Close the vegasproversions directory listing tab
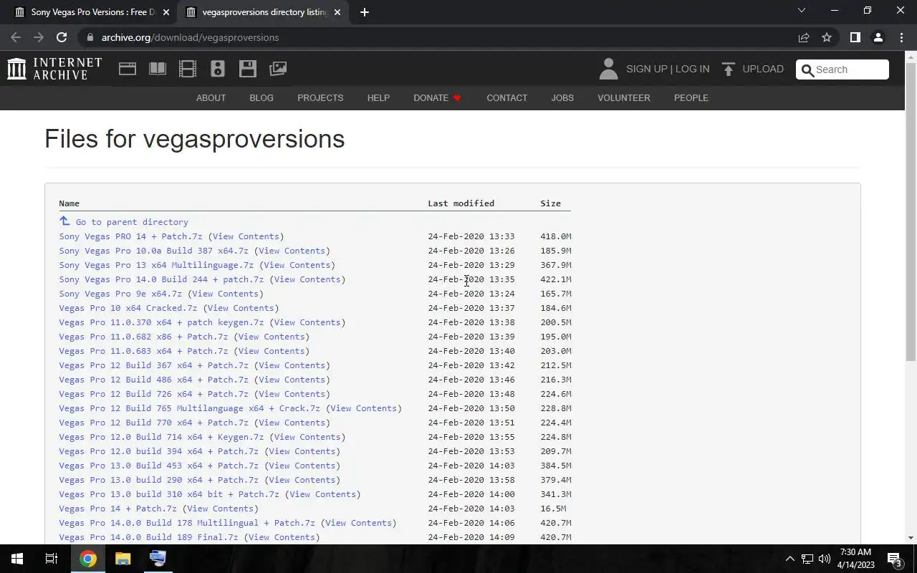Screen dimensions: 917x573 pos(337,12)
